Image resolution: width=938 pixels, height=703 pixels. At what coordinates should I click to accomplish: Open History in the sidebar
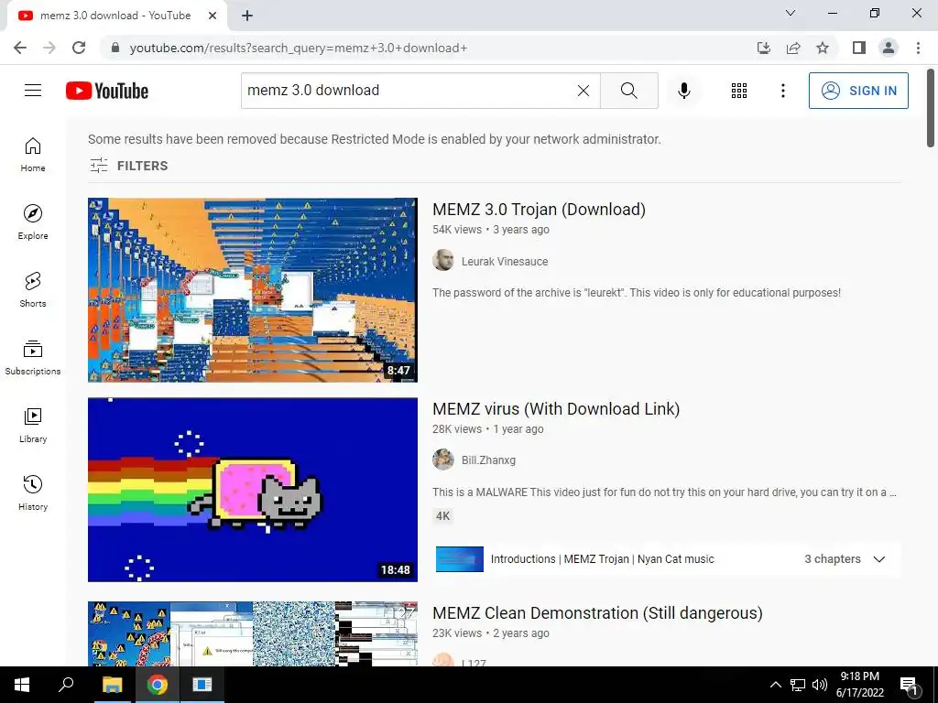tap(33, 493)
